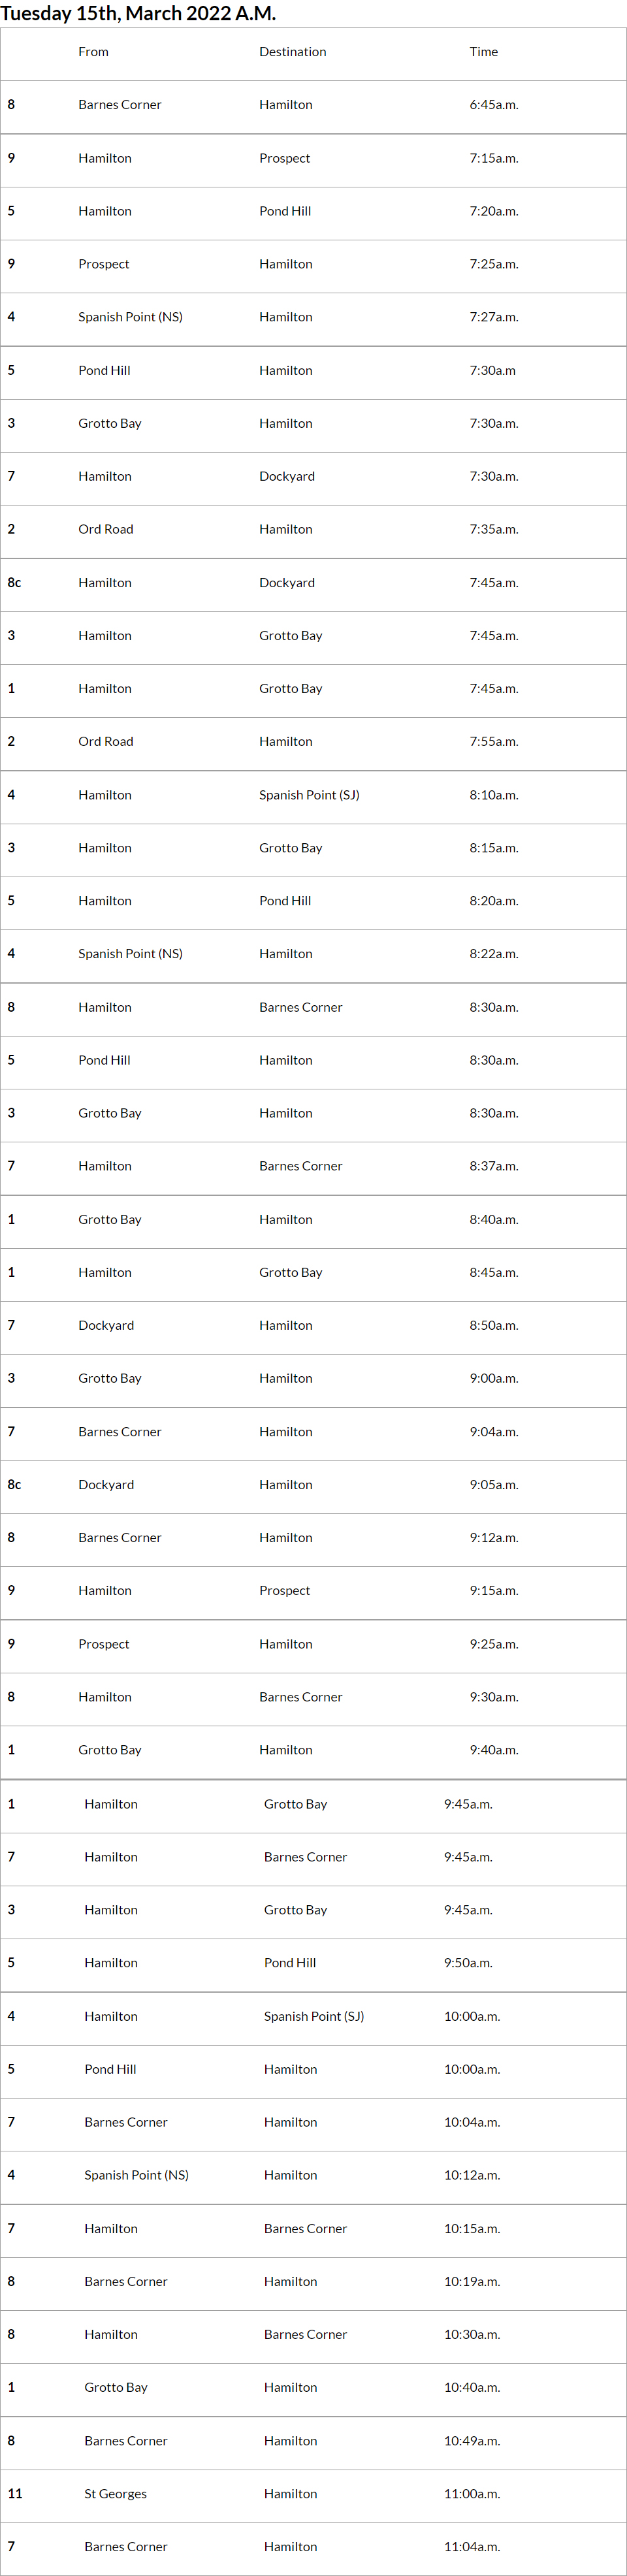Viewport: 627px width, 2576px height.
Task: Click the "Destination" column header
Action: [292, 52]
